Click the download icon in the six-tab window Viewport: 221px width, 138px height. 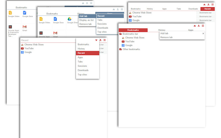(x=208, y=4)
